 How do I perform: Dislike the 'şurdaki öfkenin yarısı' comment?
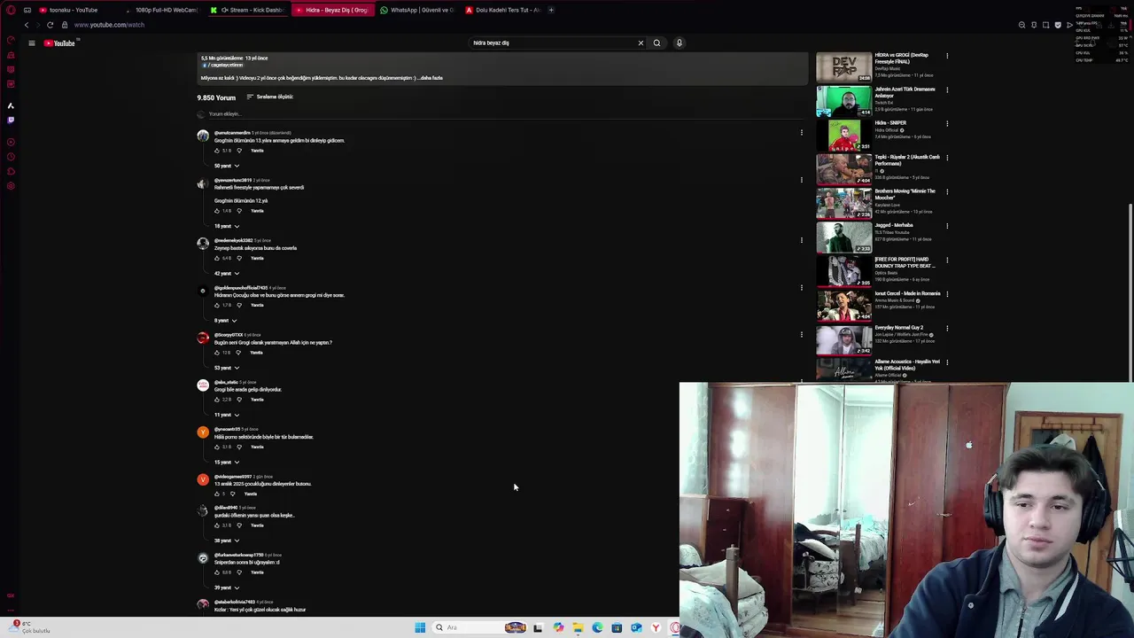coord(239,525)
